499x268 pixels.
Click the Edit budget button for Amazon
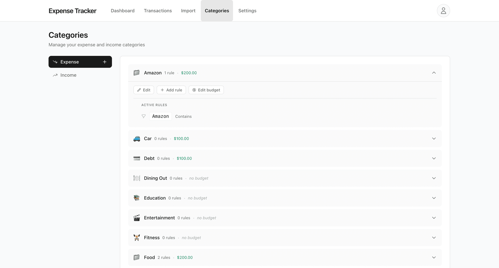pos(206,90)
